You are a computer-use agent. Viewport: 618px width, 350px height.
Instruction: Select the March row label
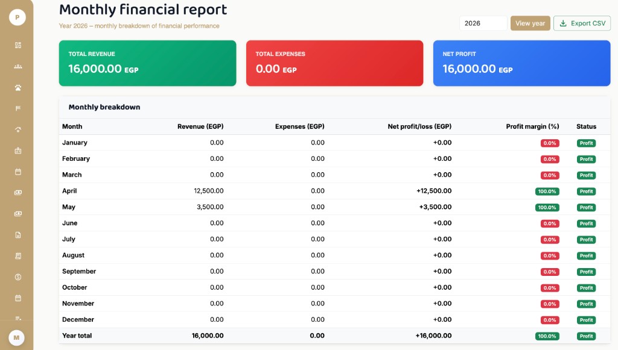pyautogui.click(x=72, y=175)
